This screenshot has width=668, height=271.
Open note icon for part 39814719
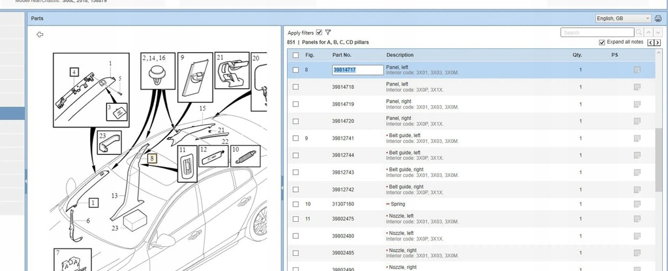(x=637, y=104)
